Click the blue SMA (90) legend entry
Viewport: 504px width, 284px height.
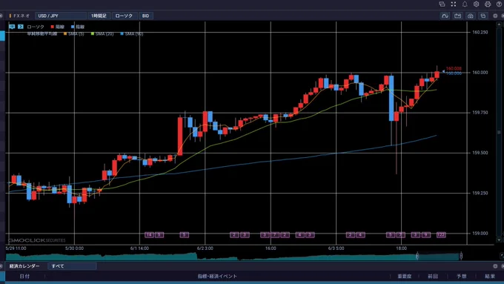click(131, 34)
